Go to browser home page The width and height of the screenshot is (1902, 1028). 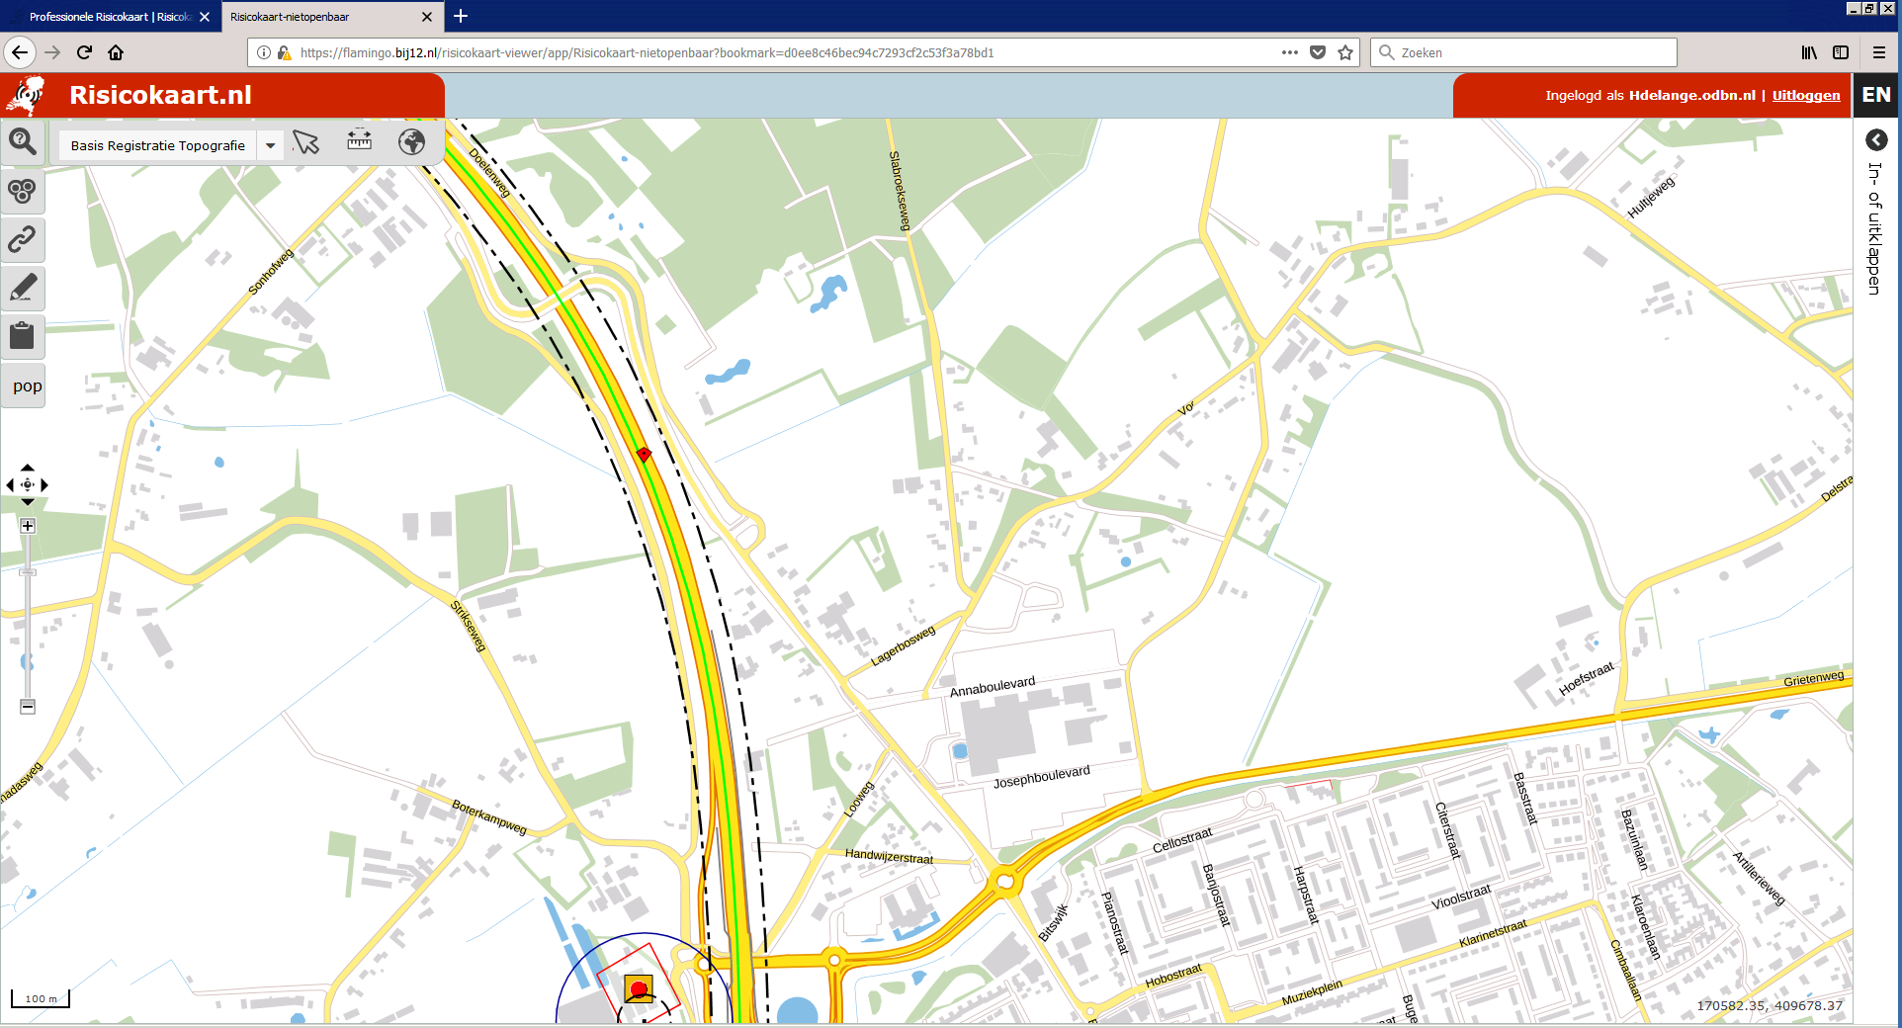pos(116,52)
